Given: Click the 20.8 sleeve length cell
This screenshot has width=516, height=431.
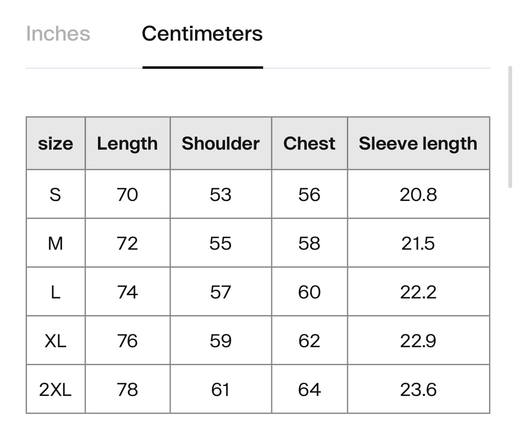Looking at the screenshot, I should (x=418, y=195).
